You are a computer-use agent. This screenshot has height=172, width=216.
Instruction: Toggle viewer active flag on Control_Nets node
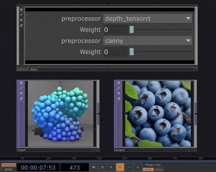(21, 9)
